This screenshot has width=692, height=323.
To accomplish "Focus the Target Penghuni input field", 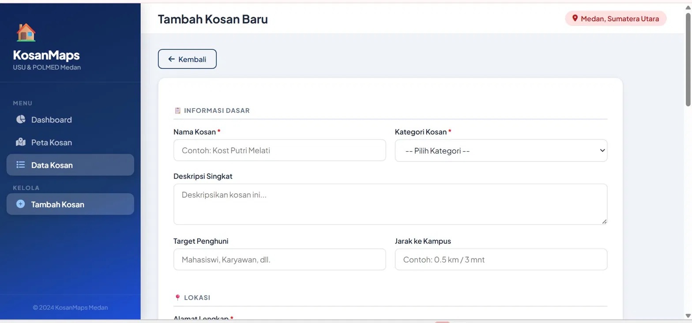I will tap(280, 259).
